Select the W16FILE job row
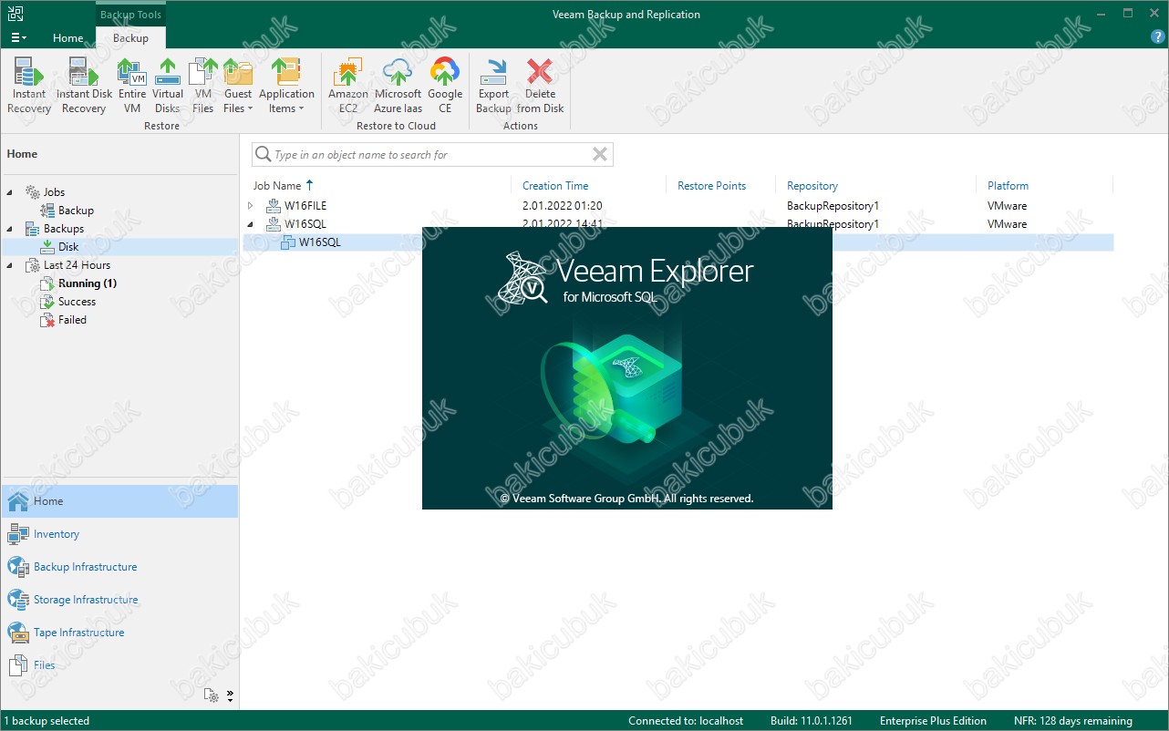 679,206
